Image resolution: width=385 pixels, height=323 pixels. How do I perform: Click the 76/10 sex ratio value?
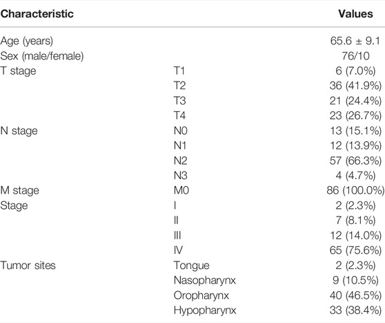coord(355,56)
